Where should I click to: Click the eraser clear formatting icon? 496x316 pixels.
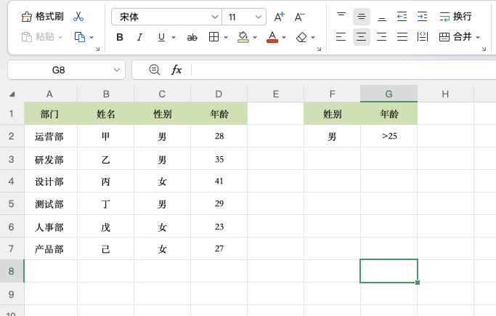(x=301, y=37)
